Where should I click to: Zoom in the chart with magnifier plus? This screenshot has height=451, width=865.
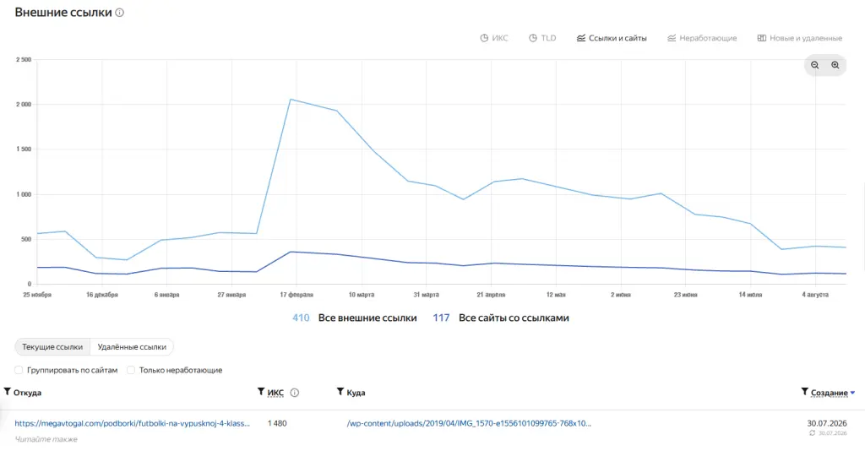(x=835, y=65)
